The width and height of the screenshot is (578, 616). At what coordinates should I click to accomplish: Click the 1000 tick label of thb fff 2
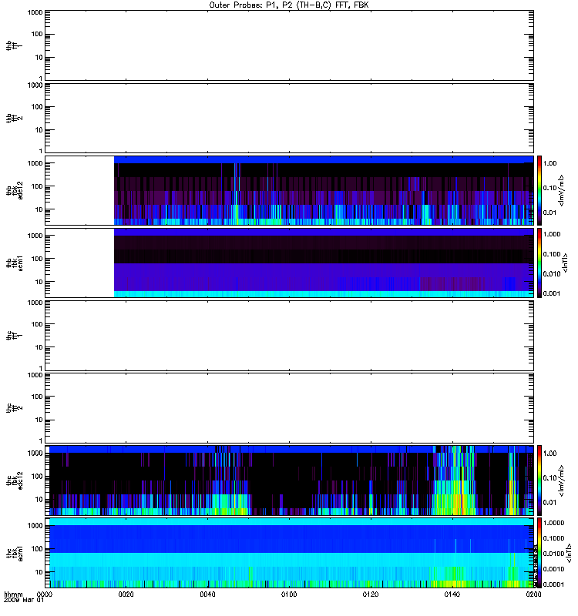[35, 85]
